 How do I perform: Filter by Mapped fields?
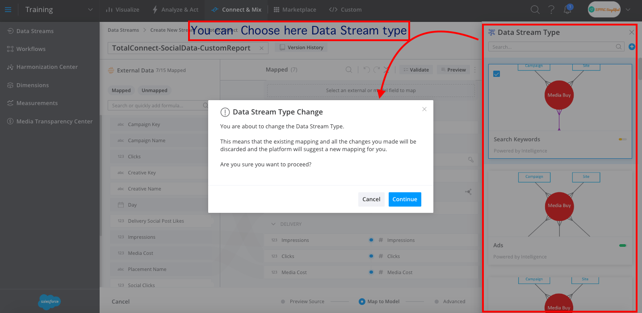(121, 90)
